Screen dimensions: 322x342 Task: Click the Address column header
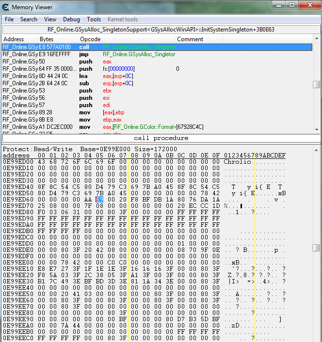[20, 39]
